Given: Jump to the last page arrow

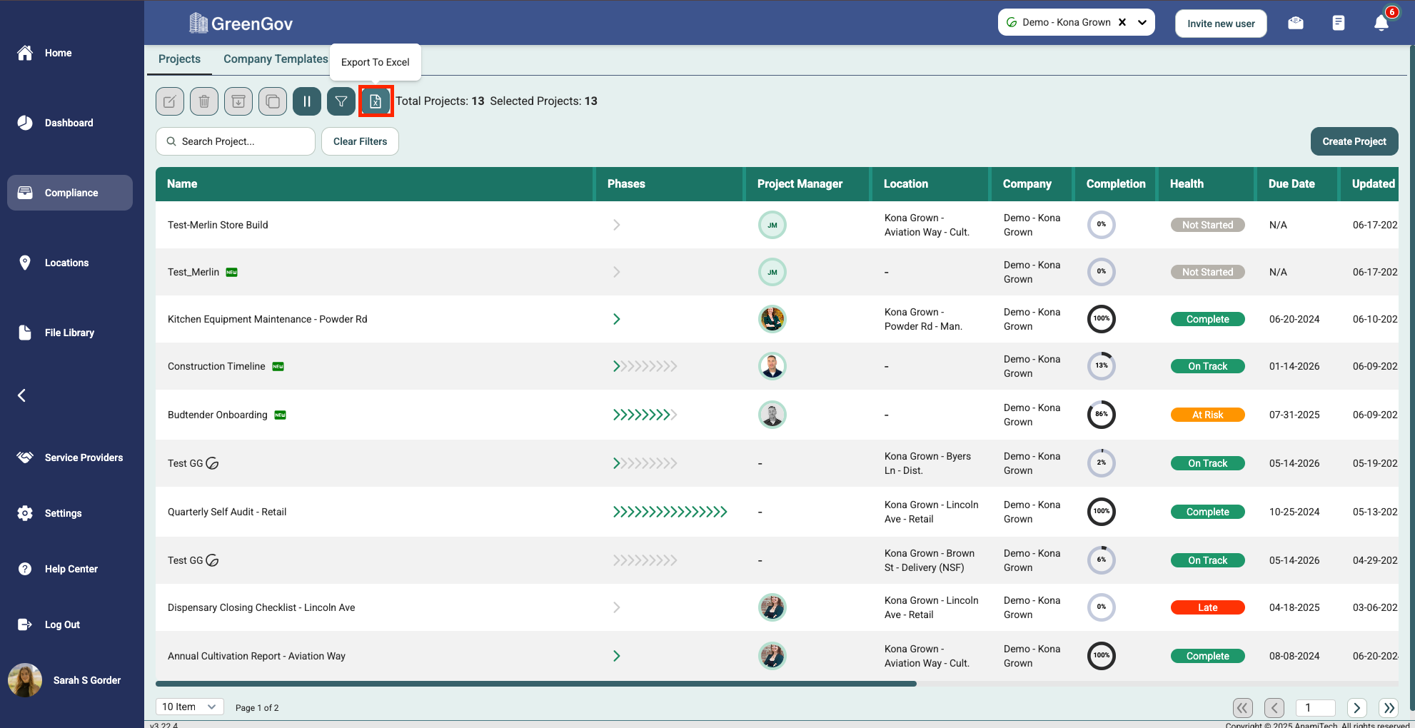Looking at the screenshot, I should tap(1389, 707).
